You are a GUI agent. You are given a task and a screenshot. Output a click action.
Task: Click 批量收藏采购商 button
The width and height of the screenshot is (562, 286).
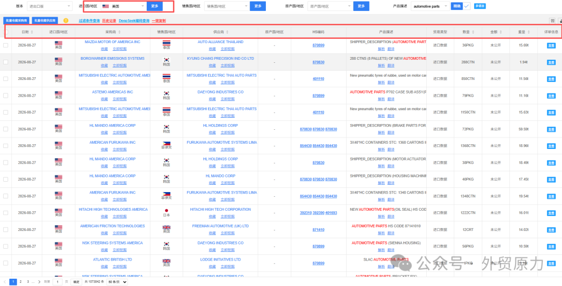click(x=16, y=21)
